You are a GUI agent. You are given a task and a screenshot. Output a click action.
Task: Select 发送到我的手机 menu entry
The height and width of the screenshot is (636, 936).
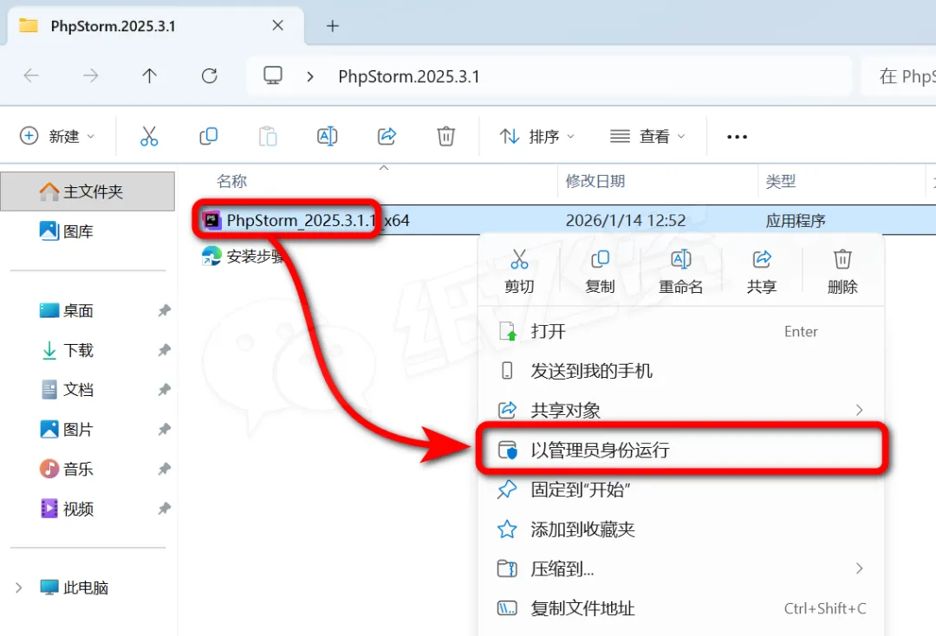[x=680, y=371]
